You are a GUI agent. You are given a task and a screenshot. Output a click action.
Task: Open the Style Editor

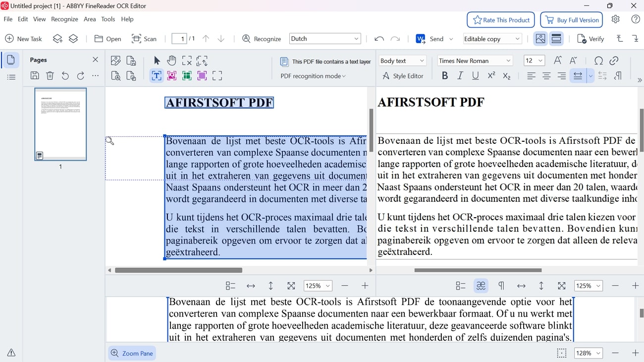403,76
